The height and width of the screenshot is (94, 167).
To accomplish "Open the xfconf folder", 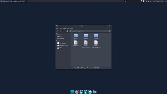I will 96,37.
